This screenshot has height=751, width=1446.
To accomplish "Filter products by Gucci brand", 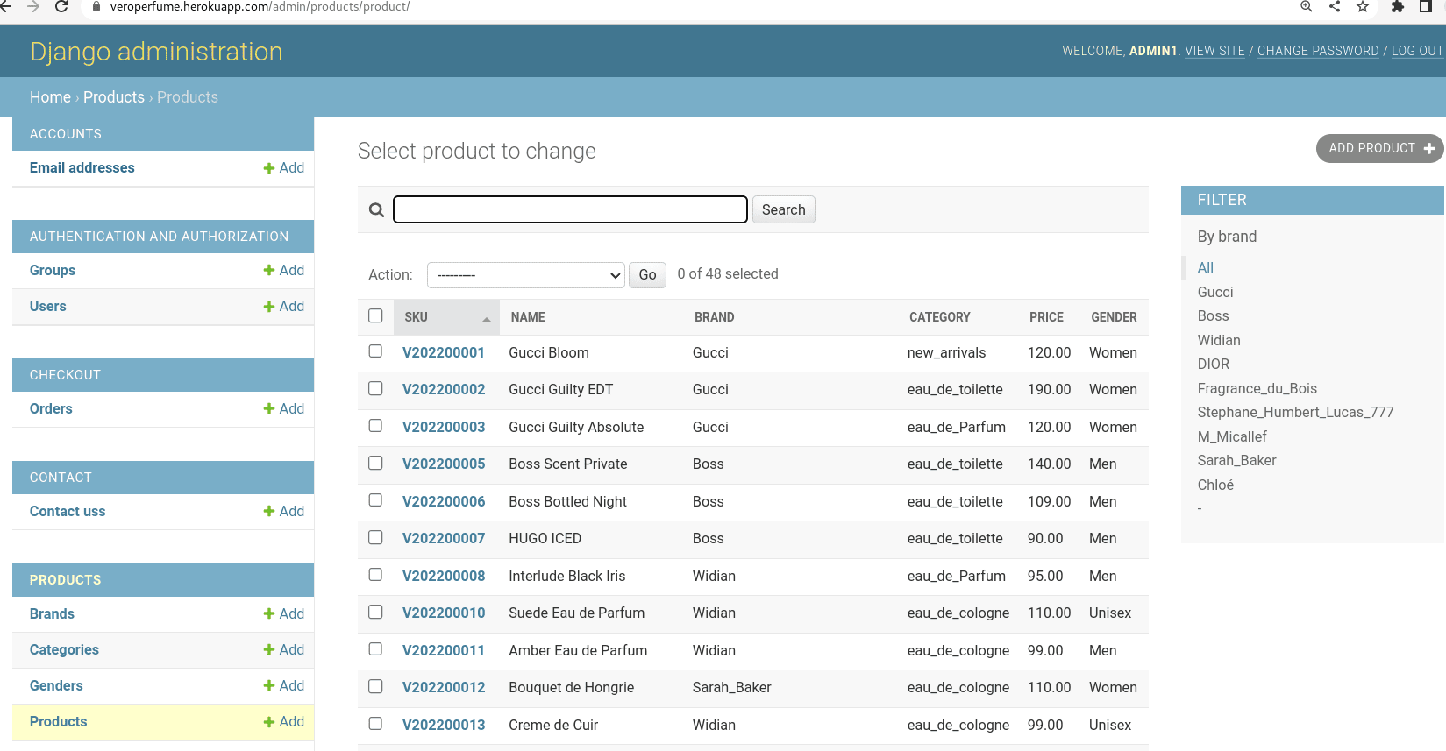I will [x=1215, y=292].
